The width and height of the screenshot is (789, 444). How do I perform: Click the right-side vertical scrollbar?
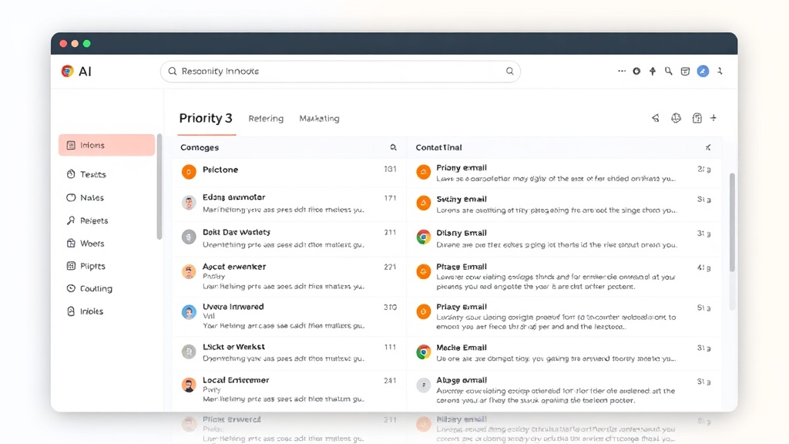tap(732, 222)
